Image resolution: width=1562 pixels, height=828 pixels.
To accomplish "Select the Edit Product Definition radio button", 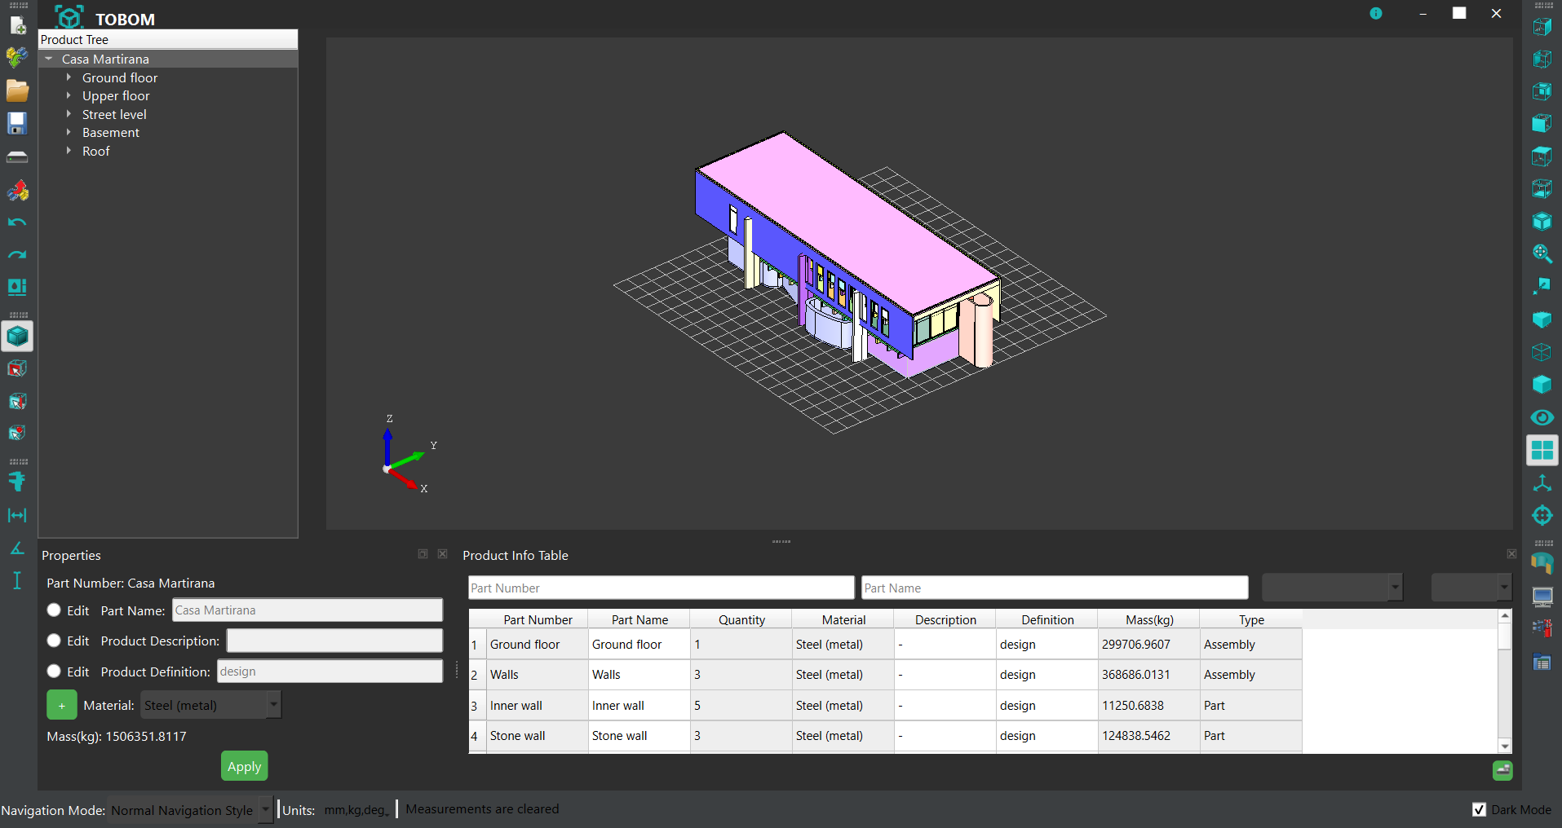I will [54, 672].
